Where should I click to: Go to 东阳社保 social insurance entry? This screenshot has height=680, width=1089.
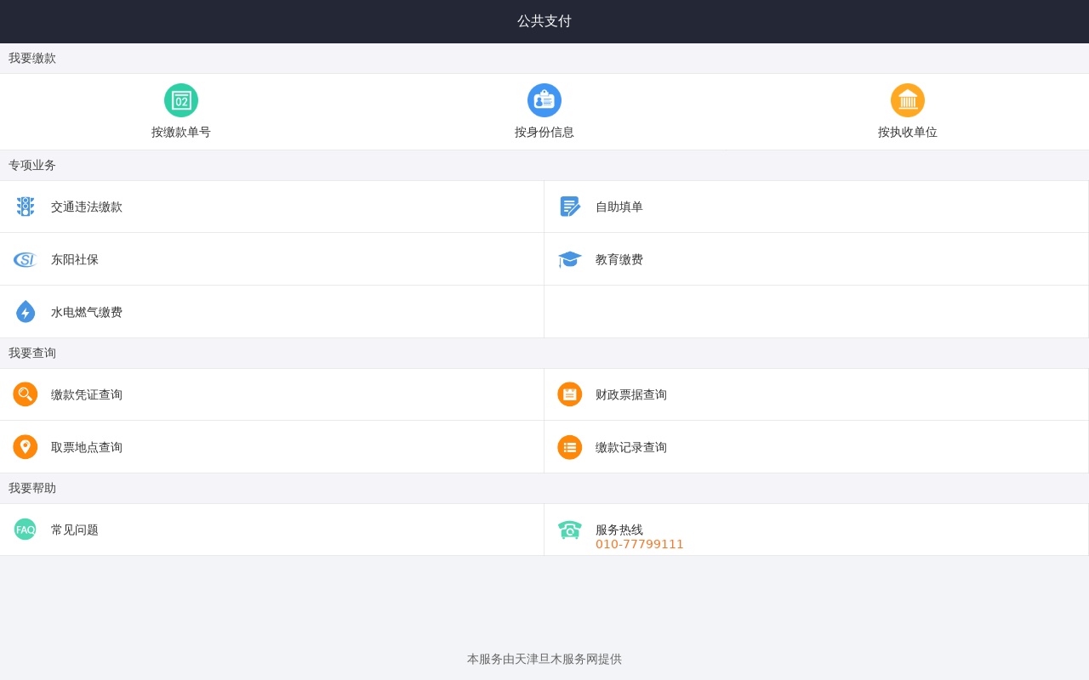click(x=75, y=260)
